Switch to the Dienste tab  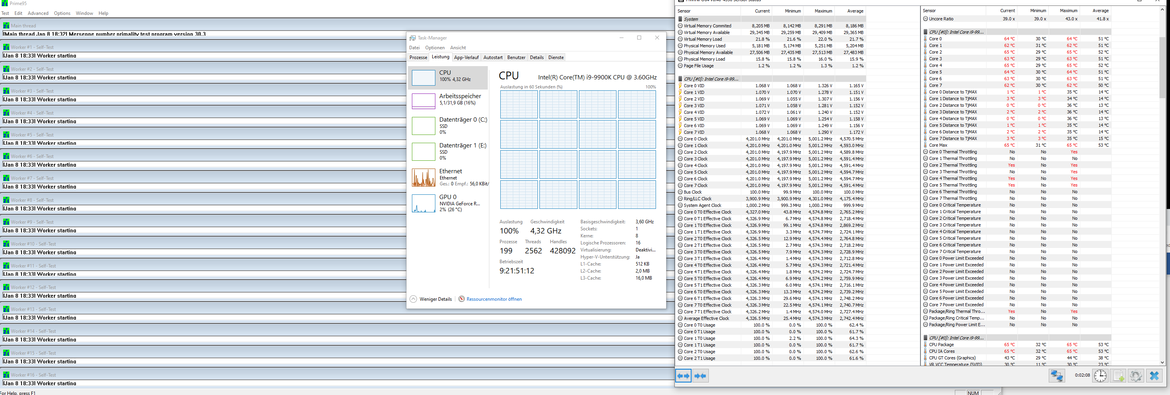556,57
